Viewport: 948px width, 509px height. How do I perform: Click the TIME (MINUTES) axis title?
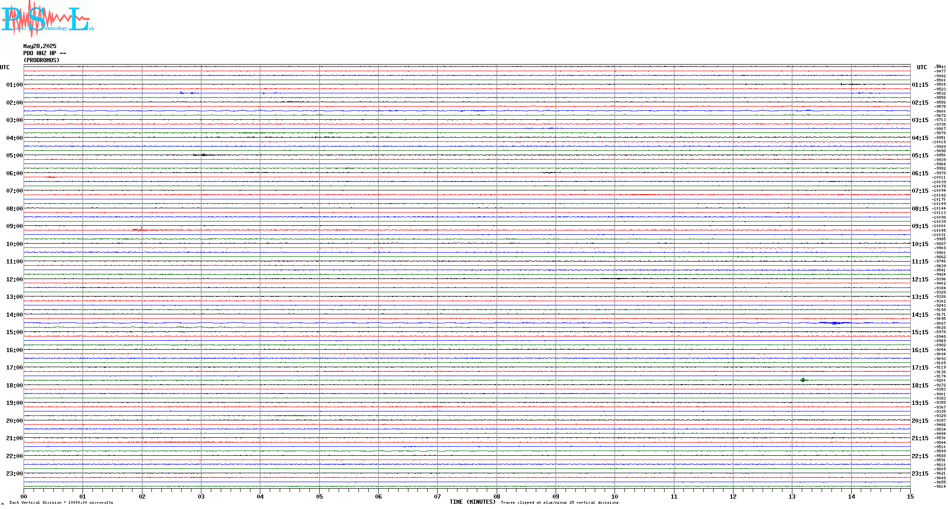click(473, 502)
